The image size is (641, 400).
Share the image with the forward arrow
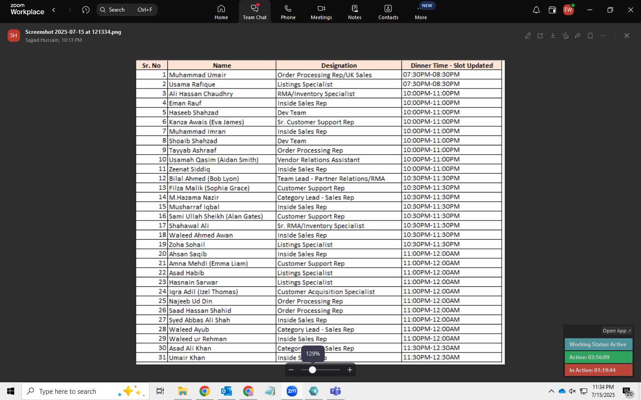point(578,36)
